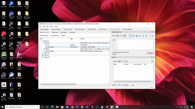Click the icon beside Identity dropdown
Viewport: 195px width, 109px height.
point(126,61)
